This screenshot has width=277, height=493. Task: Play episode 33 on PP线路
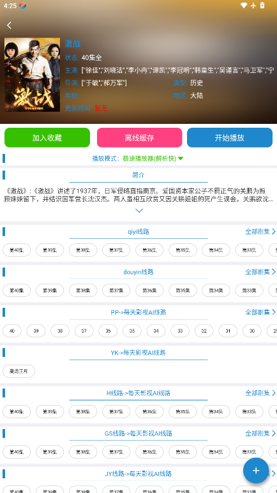coord(180,331)
